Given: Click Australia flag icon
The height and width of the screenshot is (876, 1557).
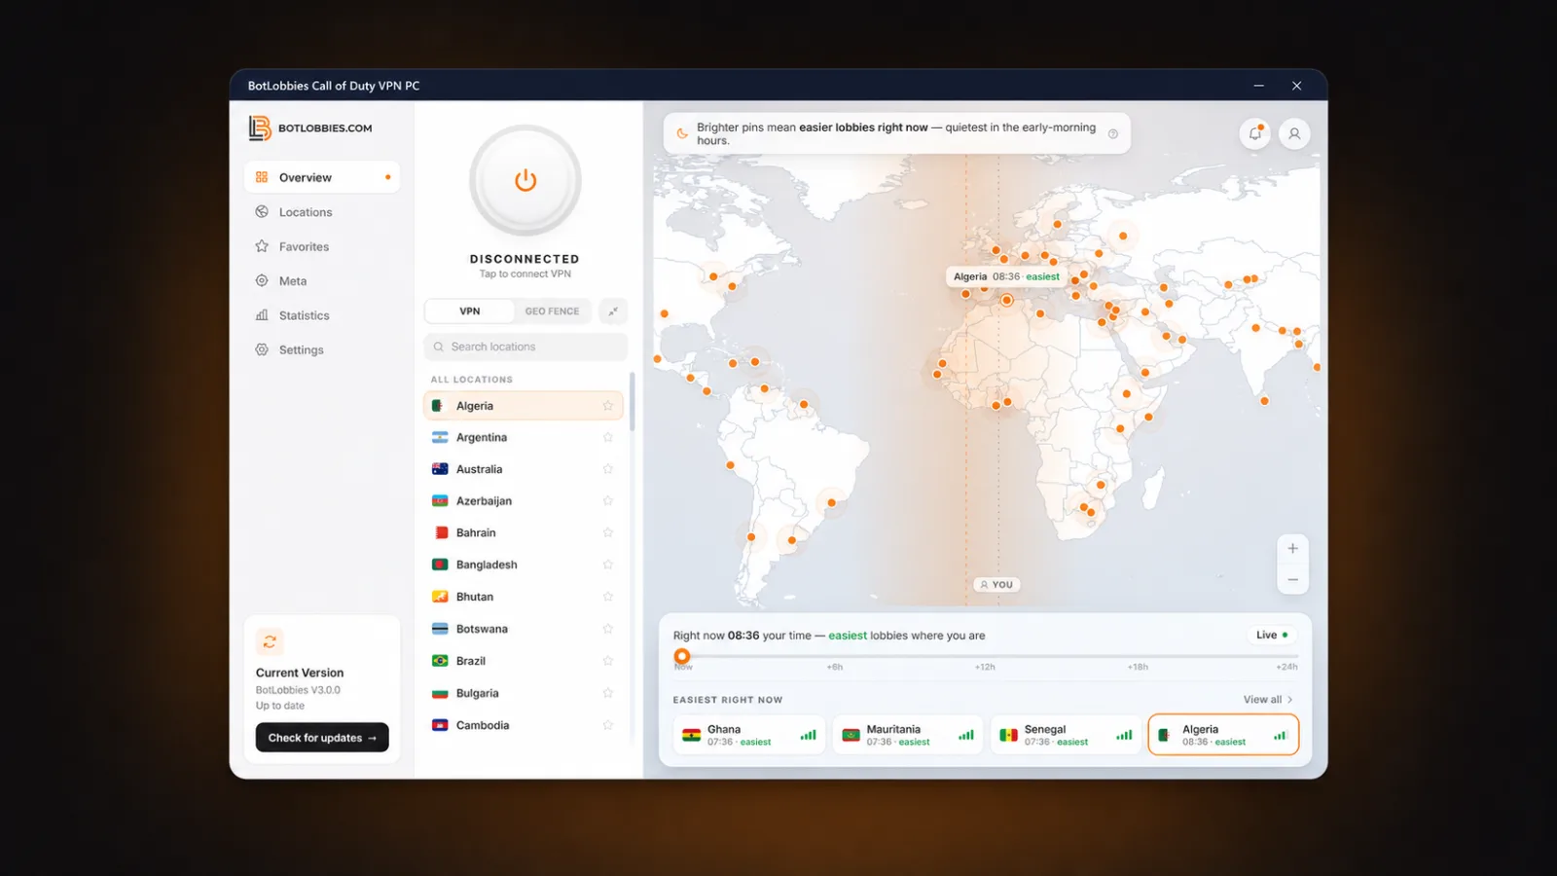Looking at the screenshot, I should (x=440, y=469).
